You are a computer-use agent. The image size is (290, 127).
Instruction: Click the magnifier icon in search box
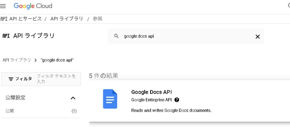(116, 36)
